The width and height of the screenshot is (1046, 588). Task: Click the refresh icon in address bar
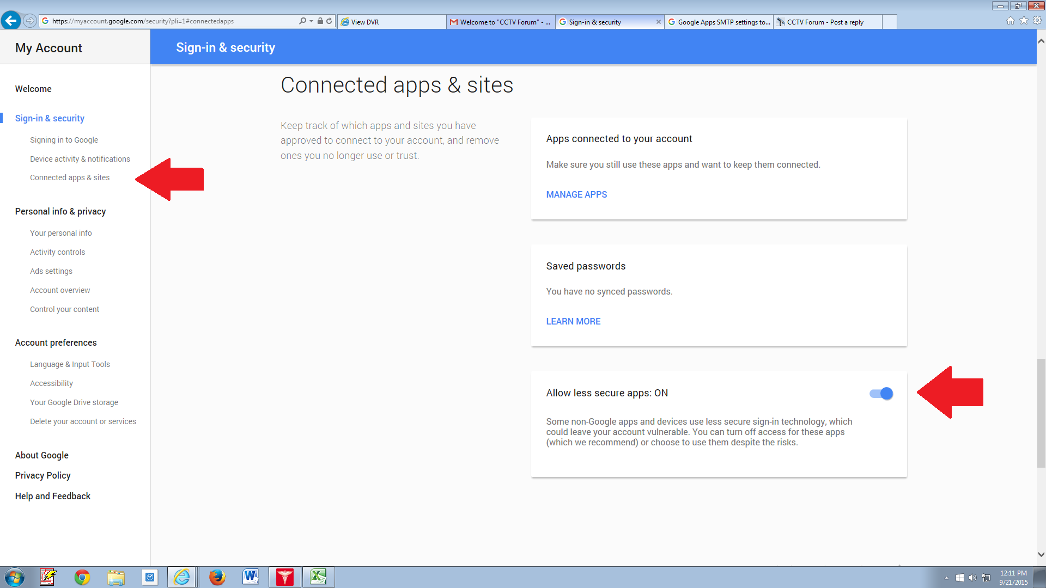[329, 21]
